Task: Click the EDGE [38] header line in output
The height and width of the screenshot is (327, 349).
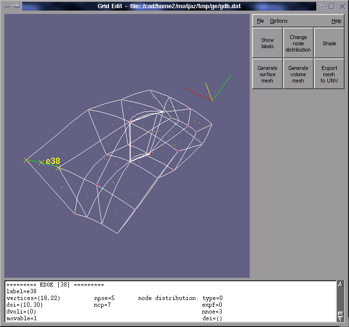Action: [55, 285]
